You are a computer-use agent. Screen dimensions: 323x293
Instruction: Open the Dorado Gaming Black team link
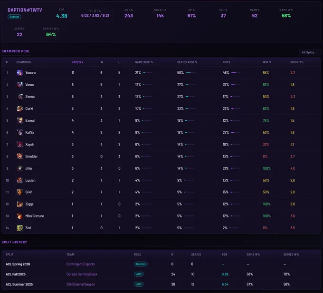tap(82, 274)
